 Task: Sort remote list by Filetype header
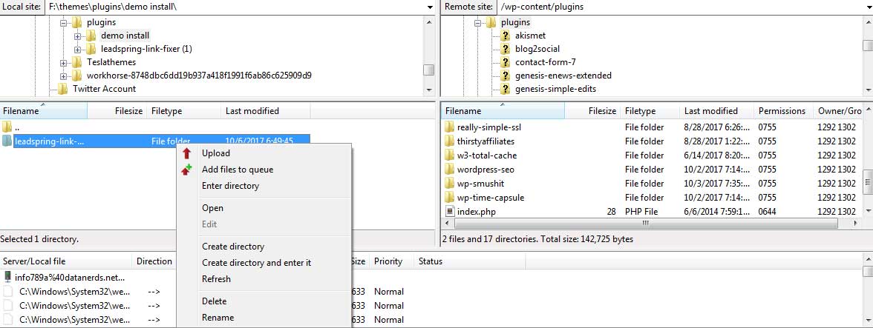click(650, 111)
